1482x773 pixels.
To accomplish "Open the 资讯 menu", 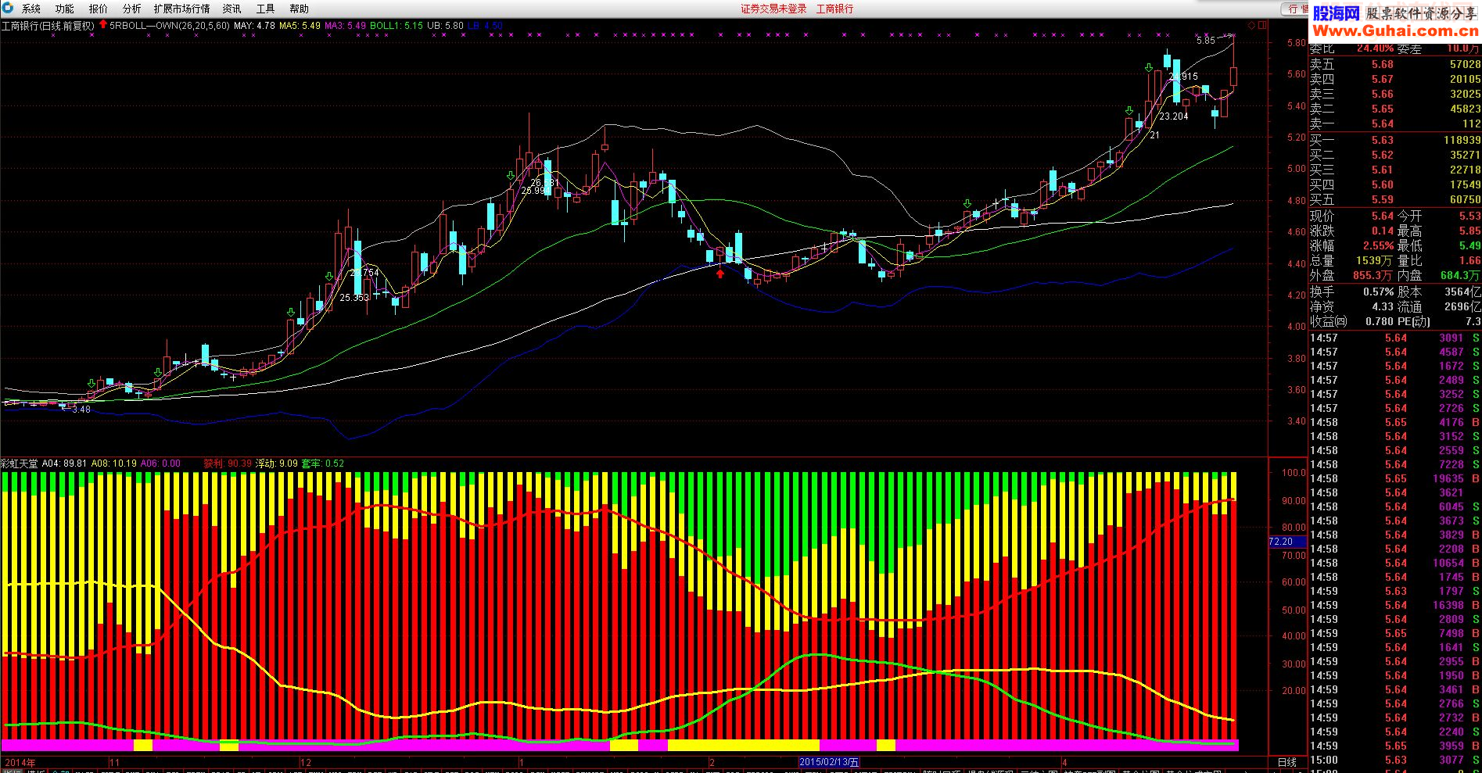I will [x=231, y=9].
